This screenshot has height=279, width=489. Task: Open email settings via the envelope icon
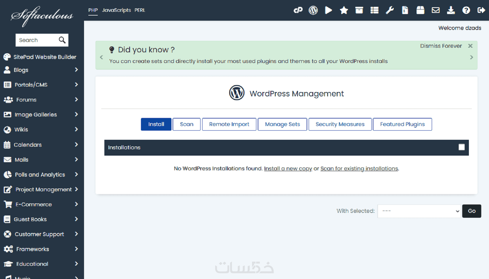[x=435, y=10]
